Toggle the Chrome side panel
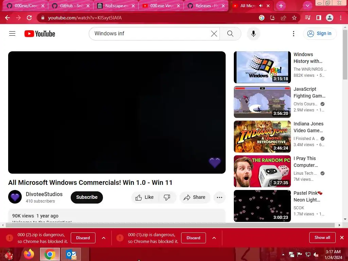Image resolution: width=348 pixels, height=261 pixels. 319,18
